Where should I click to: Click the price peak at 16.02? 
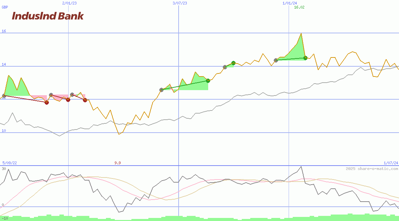301,33
